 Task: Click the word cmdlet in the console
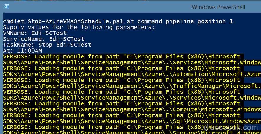14,21
